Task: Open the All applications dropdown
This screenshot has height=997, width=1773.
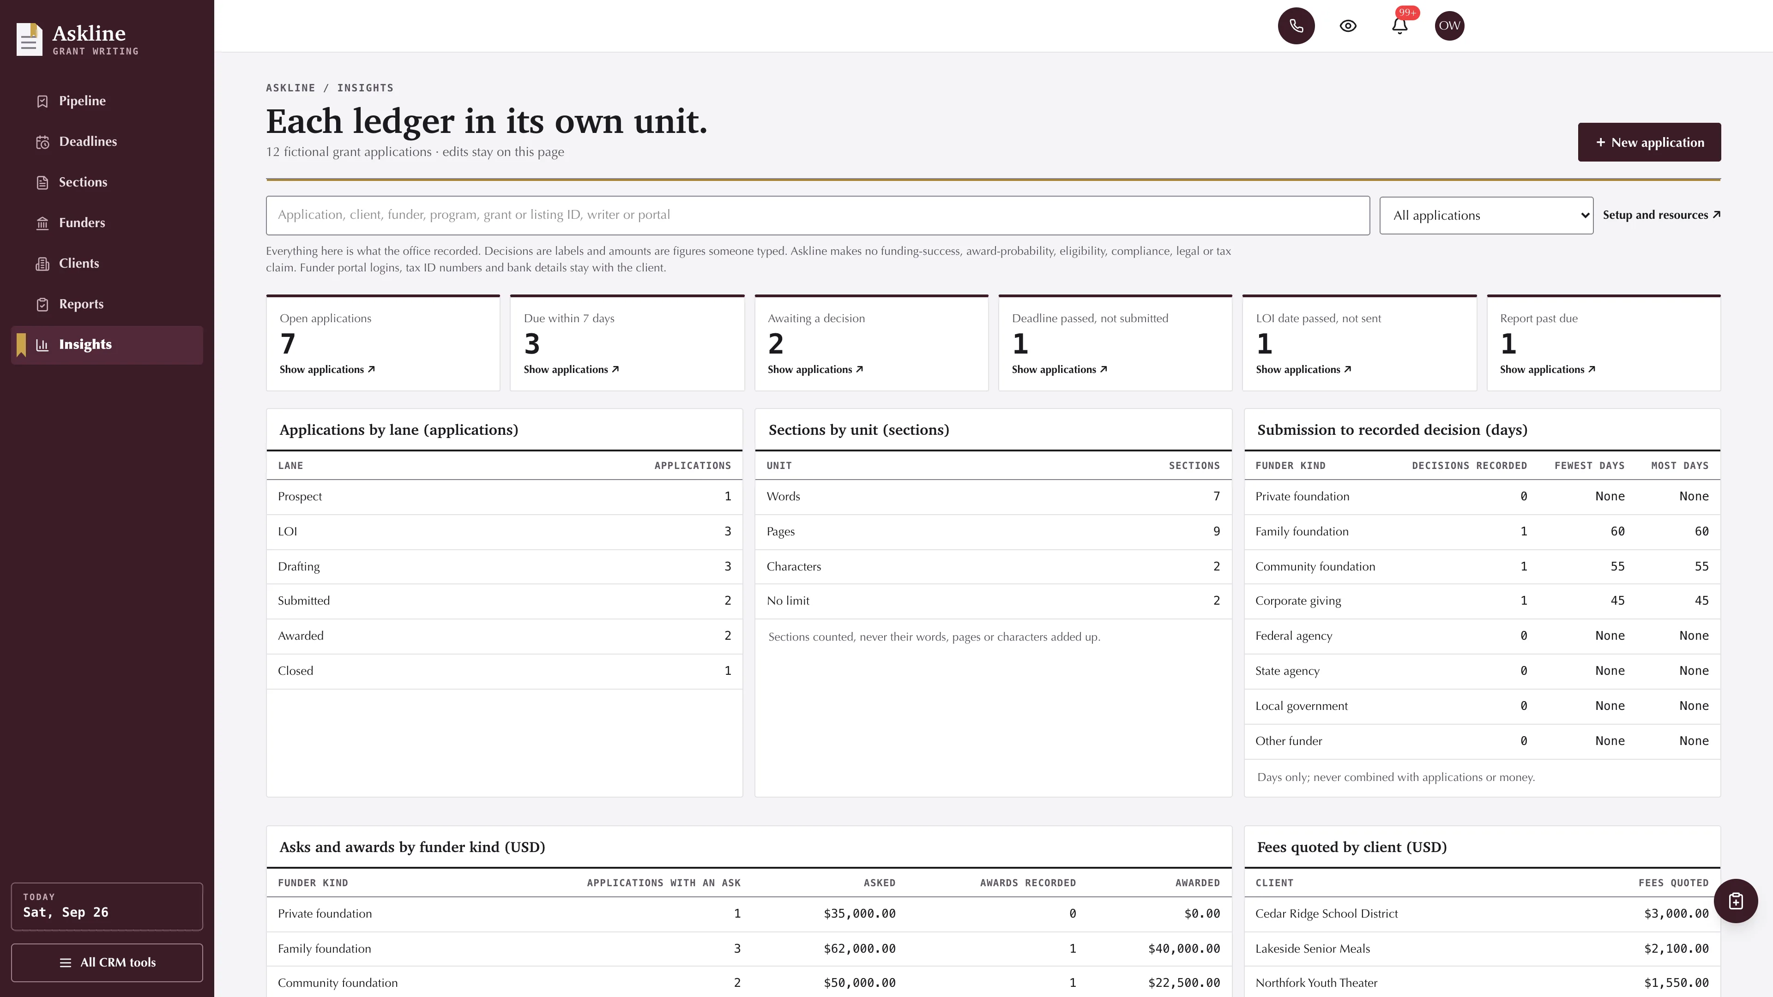Action: (x=1486, y=216)
